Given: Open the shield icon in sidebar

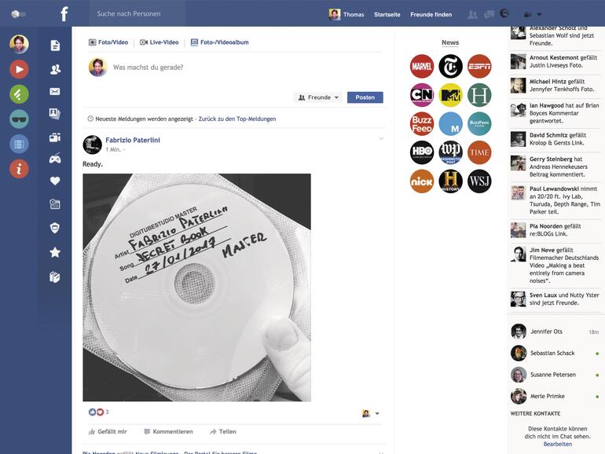Looking at the screenshot, I should [55, 228].
